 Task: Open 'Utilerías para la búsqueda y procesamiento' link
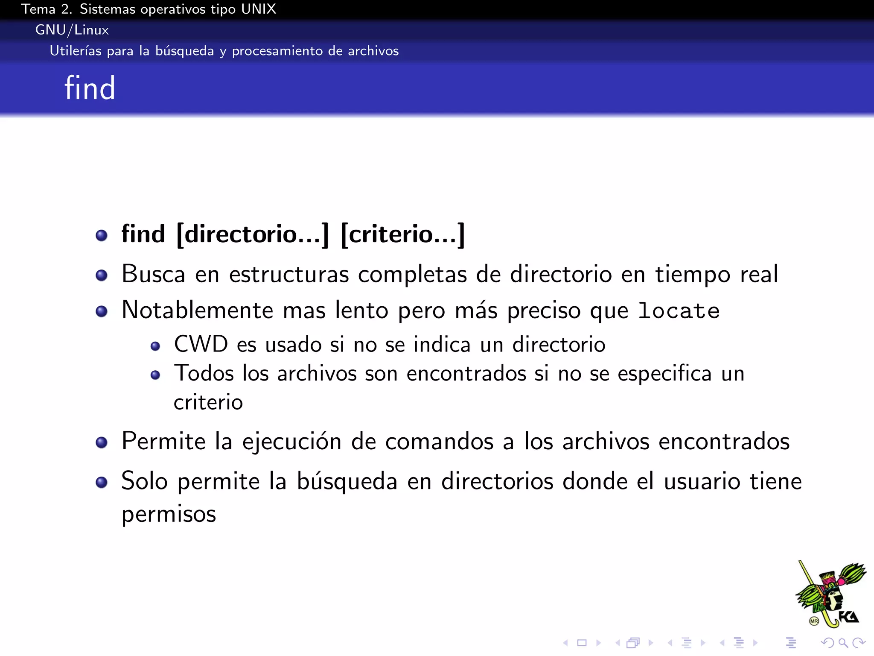(x=224, y=51)
